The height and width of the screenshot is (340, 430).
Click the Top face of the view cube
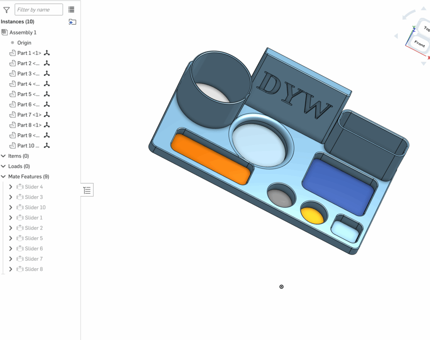(426, 29)
